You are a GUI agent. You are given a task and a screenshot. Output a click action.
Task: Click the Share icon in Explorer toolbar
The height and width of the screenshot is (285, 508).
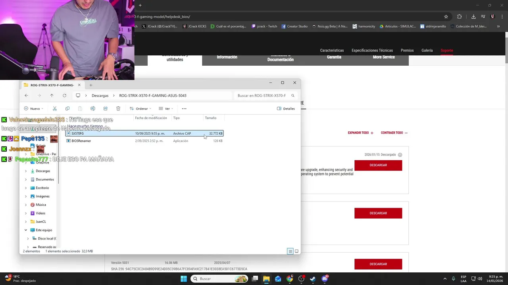coord(105,108)
